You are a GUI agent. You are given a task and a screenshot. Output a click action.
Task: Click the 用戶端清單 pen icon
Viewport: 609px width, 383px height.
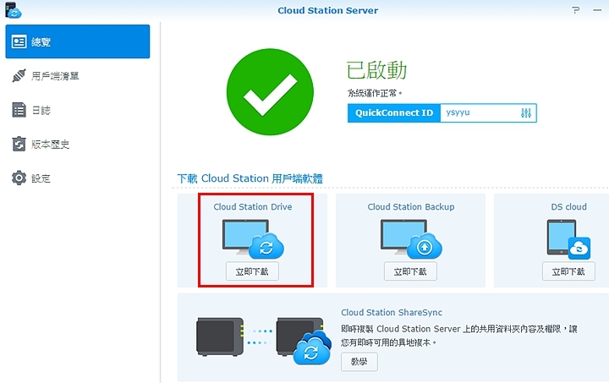(19, 76)
